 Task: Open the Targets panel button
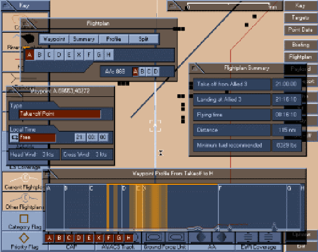(301, 18)
